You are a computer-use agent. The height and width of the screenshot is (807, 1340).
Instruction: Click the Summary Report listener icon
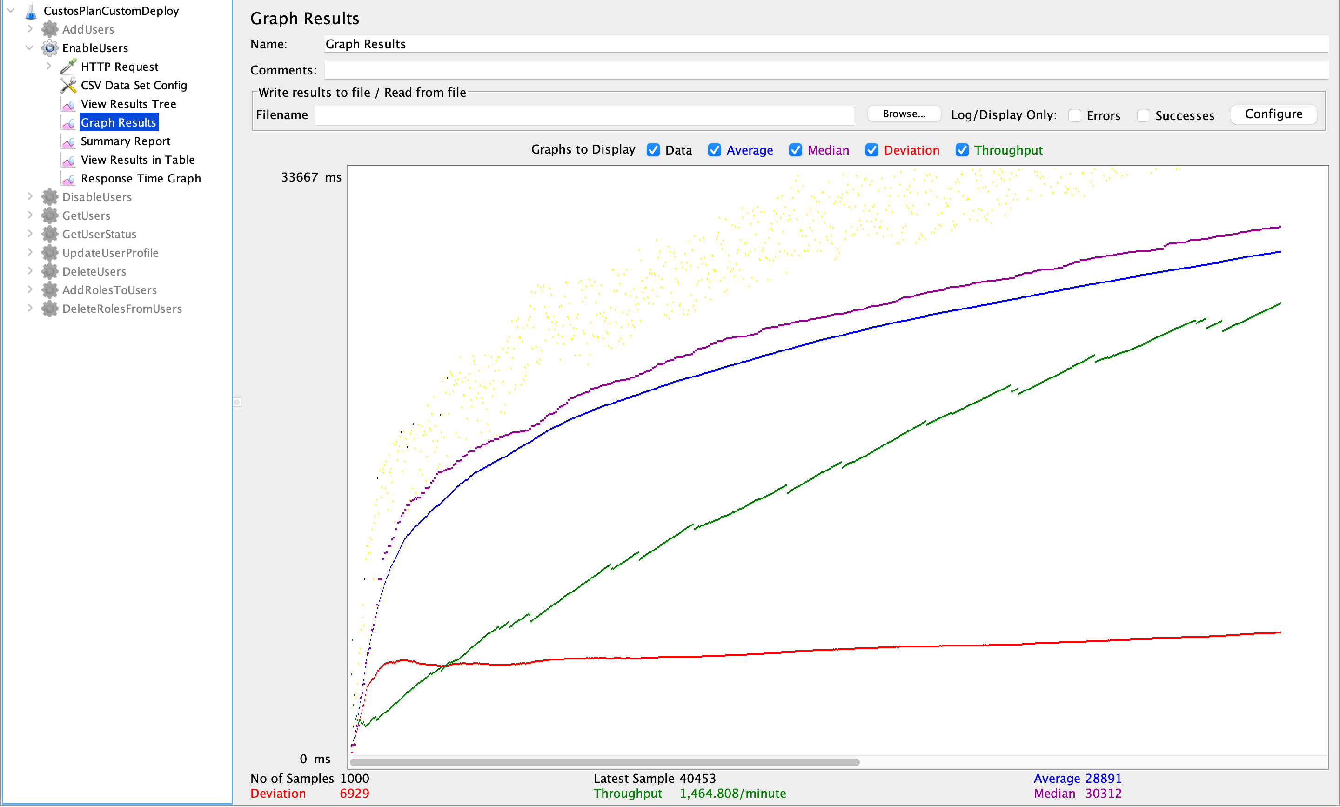(x=68, y=141)
